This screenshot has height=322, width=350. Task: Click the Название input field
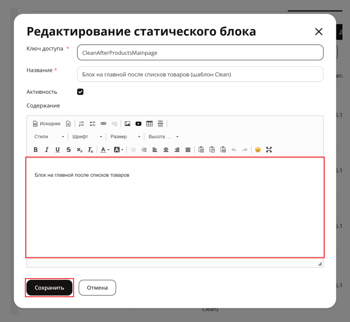coord(200,74)
